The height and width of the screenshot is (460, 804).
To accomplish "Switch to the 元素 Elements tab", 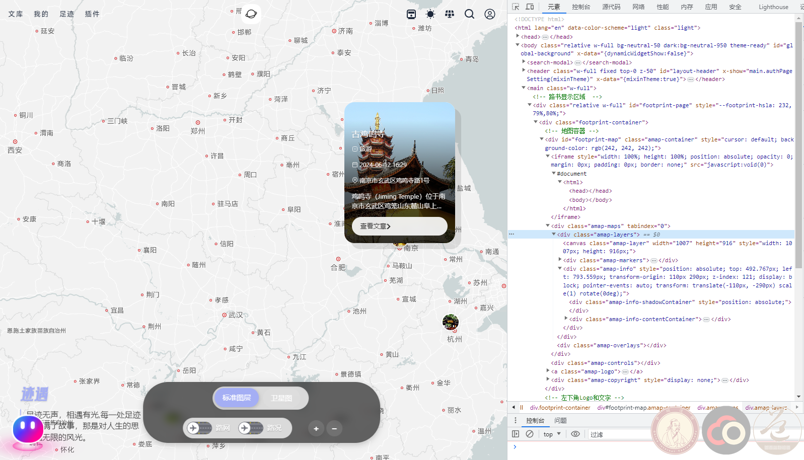I will pos(554,7).
